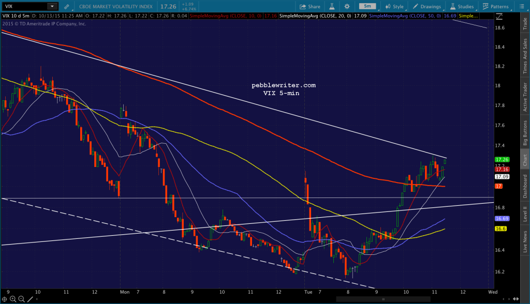Open the Drawings menu

[427, 6]
